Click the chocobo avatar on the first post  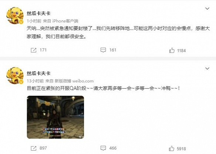(x=15, y=16)
